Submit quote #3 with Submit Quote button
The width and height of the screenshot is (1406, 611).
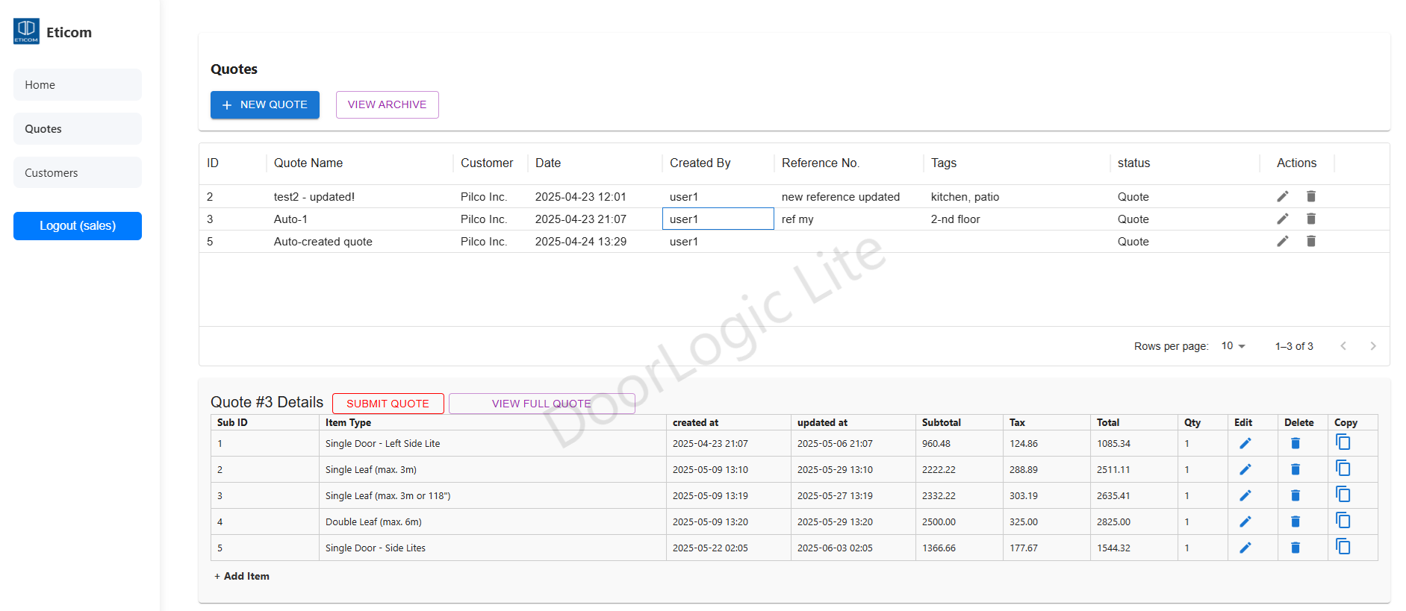tap(388, 404)
